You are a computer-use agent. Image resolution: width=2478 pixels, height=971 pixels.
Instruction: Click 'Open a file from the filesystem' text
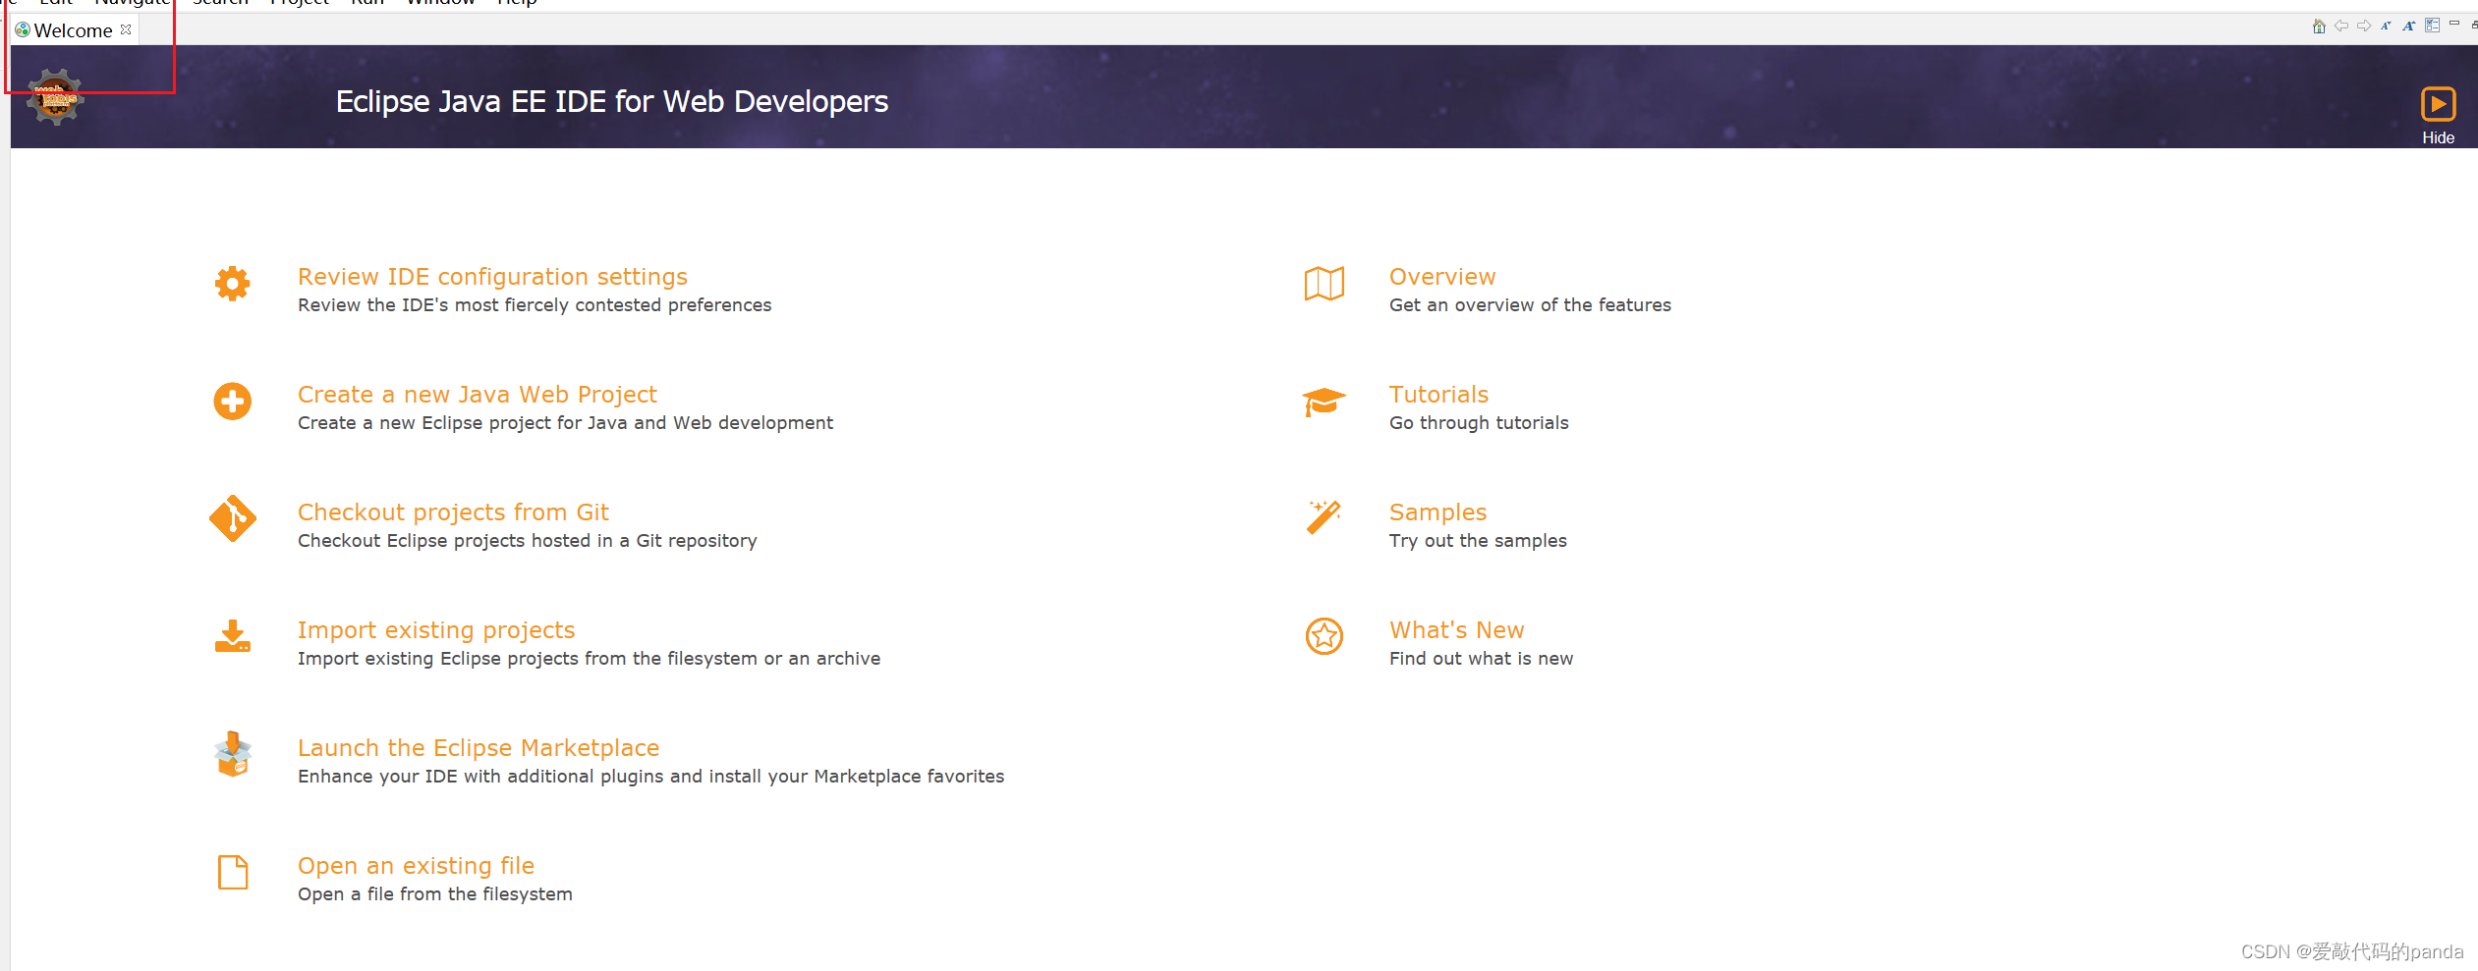click(435, 894)
